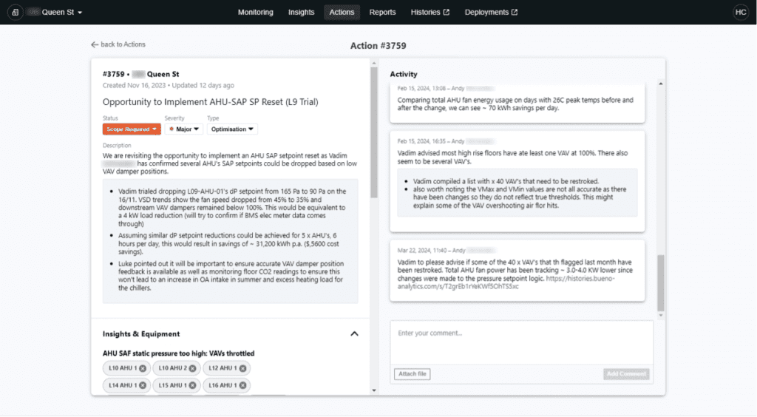Remove the L10 AHU 2 equipment chip
Image resolution: width=757 pixels, height=417 pixels.
point(192,368)
